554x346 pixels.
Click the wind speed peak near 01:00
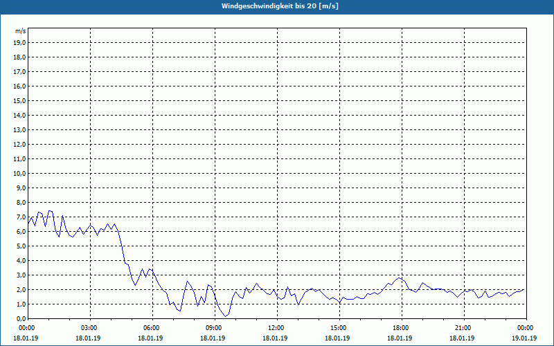click(49, 211)
